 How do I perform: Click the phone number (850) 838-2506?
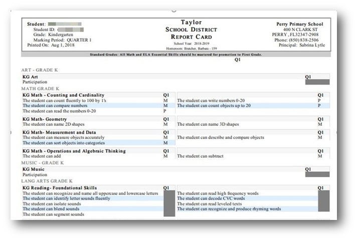tap(304, 40)
